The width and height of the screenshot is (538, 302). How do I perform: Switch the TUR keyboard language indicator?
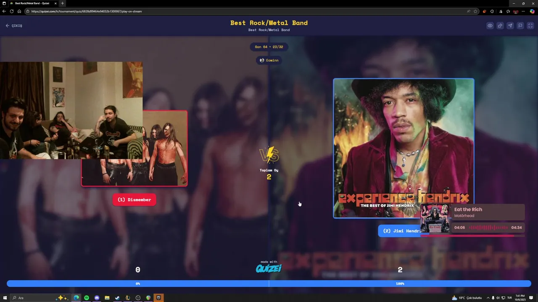coord(509,298)
